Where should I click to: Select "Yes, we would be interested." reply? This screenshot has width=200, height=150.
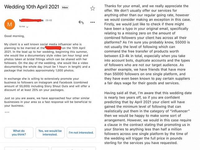pos(50,133)
